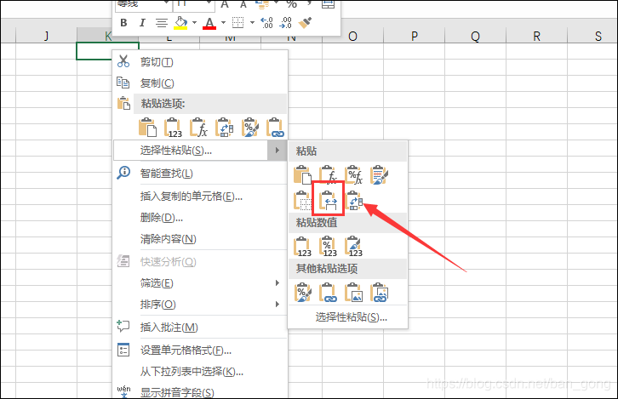Image resolution: width=618 pixels, height=399 pixels.
Task: Activate Format Painter brush icon
Action: pos(305,22)
